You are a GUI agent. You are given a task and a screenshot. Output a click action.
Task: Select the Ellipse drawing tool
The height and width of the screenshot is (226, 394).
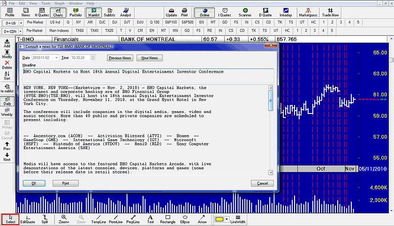pos(185,219)
